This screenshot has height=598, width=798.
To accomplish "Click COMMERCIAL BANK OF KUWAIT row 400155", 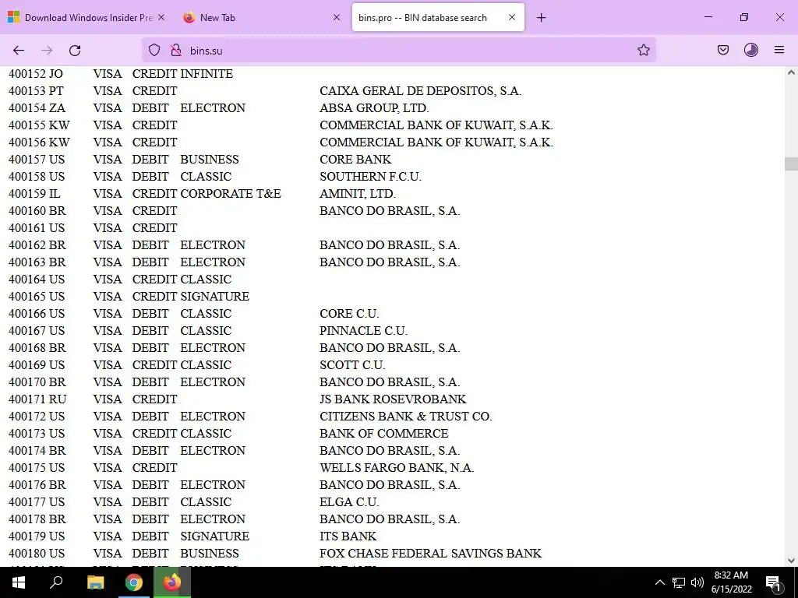I will tap(436, 125).
